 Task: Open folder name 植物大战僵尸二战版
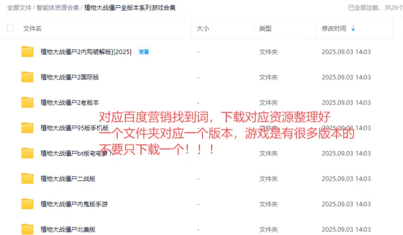pyautogui.click(x=68, y=179)
